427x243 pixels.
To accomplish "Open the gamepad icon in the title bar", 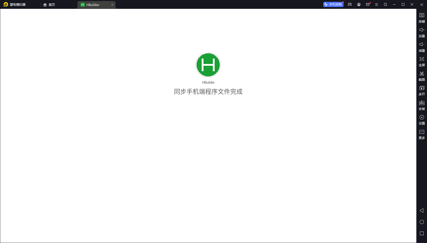I will click(x=350, y=4).
